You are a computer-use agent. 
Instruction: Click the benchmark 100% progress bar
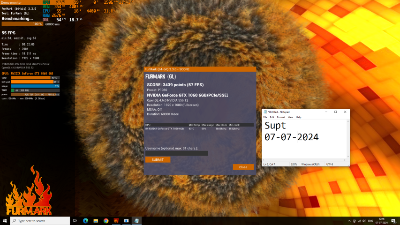[23, 24]
